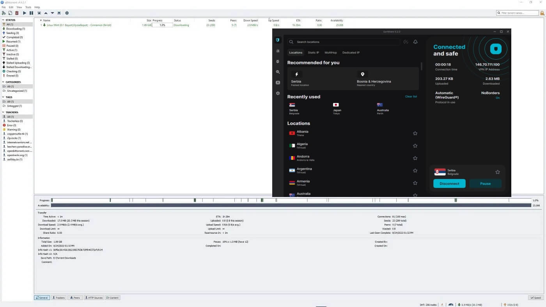Open qBittorrent Options gear icon
This screenshot has height=307, width=546.
(x=67, y=13)
